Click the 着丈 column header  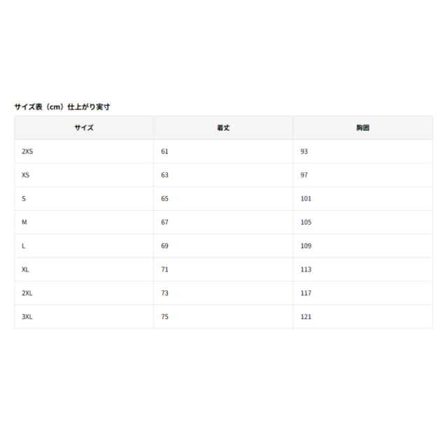coord(223,127)
